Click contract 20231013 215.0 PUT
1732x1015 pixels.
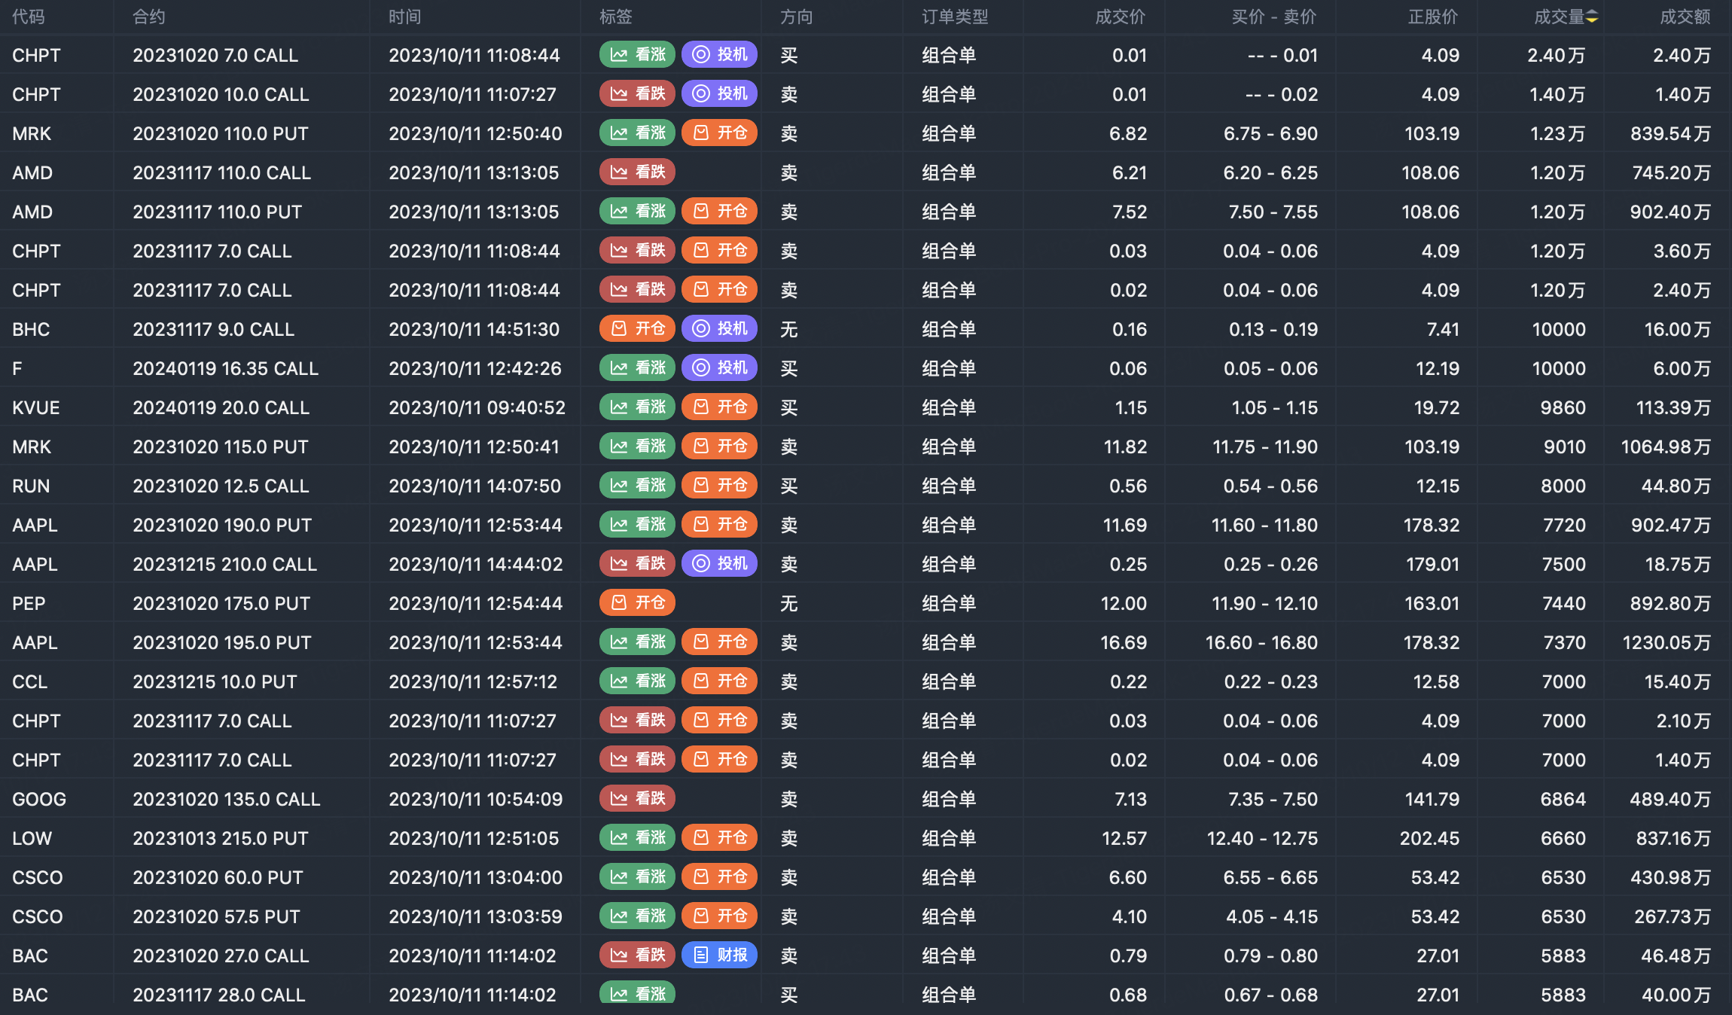point(221,838)
